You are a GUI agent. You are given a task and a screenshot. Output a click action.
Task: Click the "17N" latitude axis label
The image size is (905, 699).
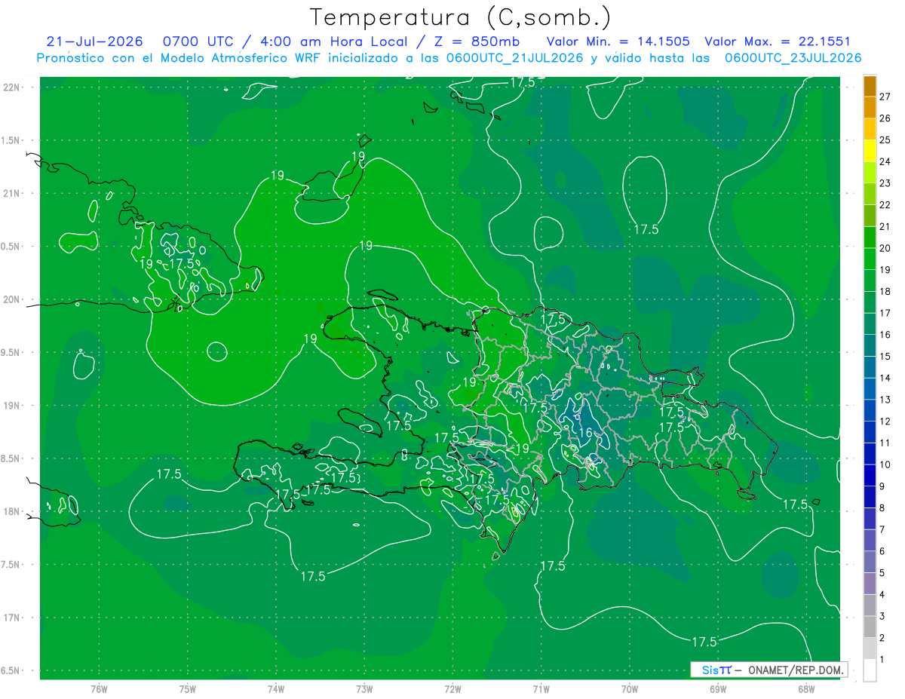tap(11, 618)
